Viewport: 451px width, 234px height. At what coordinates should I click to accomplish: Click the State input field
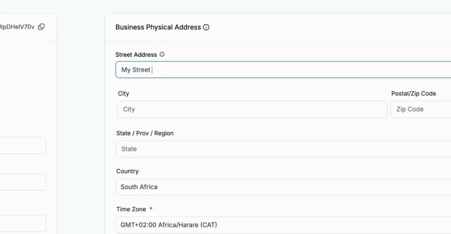tap(283, 149)
